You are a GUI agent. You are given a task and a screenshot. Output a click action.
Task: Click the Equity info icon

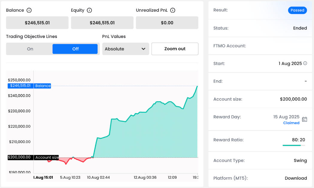tap(90, 10)
